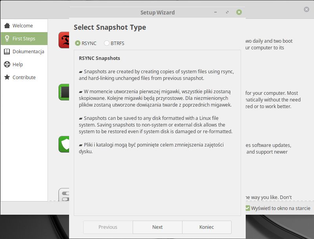Toggle 'Wyświetl to okno na starcie' checkbox

pyautogui.click(x=248, y=208)
